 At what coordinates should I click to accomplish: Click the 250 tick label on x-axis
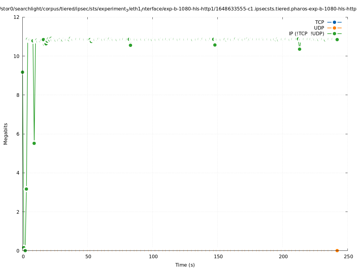[x=348, y=257]
